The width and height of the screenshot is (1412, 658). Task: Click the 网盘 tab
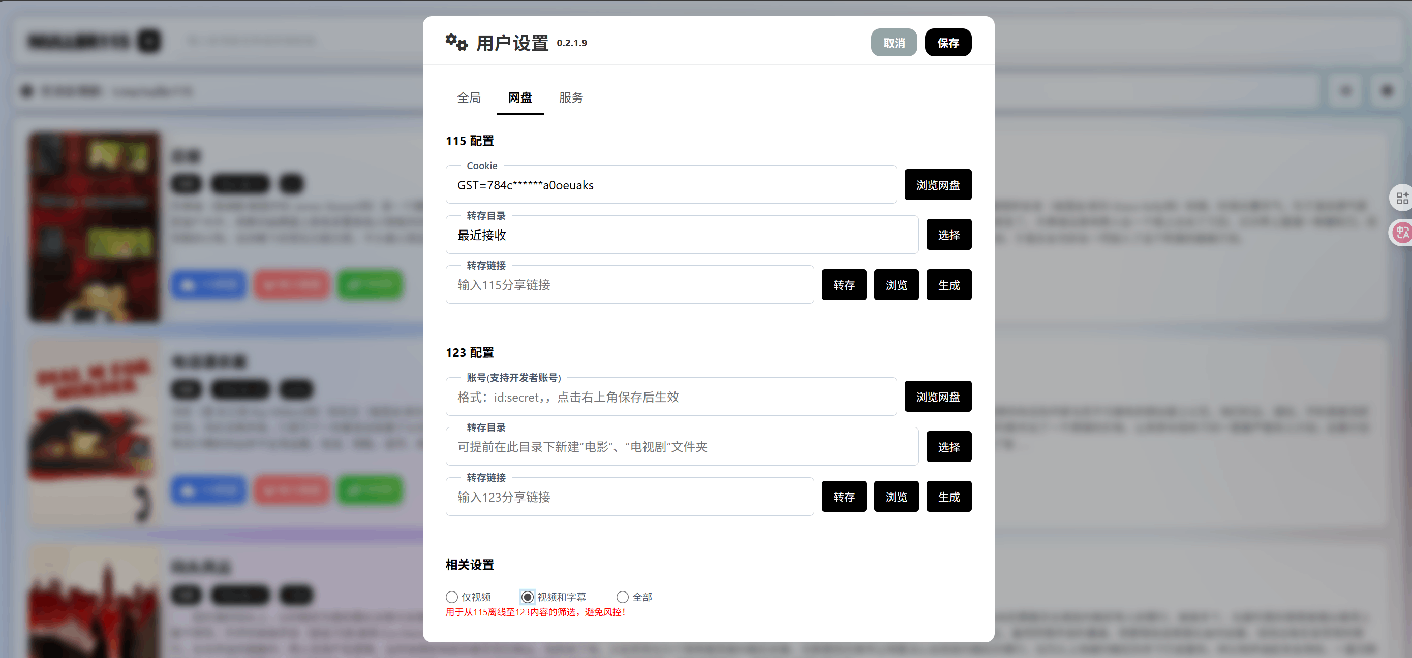[519, 97]
